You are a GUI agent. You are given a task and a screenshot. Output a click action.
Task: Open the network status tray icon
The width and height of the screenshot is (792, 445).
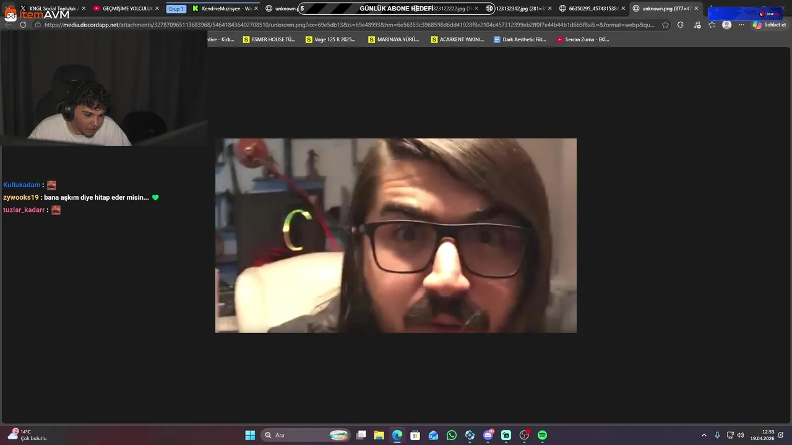pos(730,435)
